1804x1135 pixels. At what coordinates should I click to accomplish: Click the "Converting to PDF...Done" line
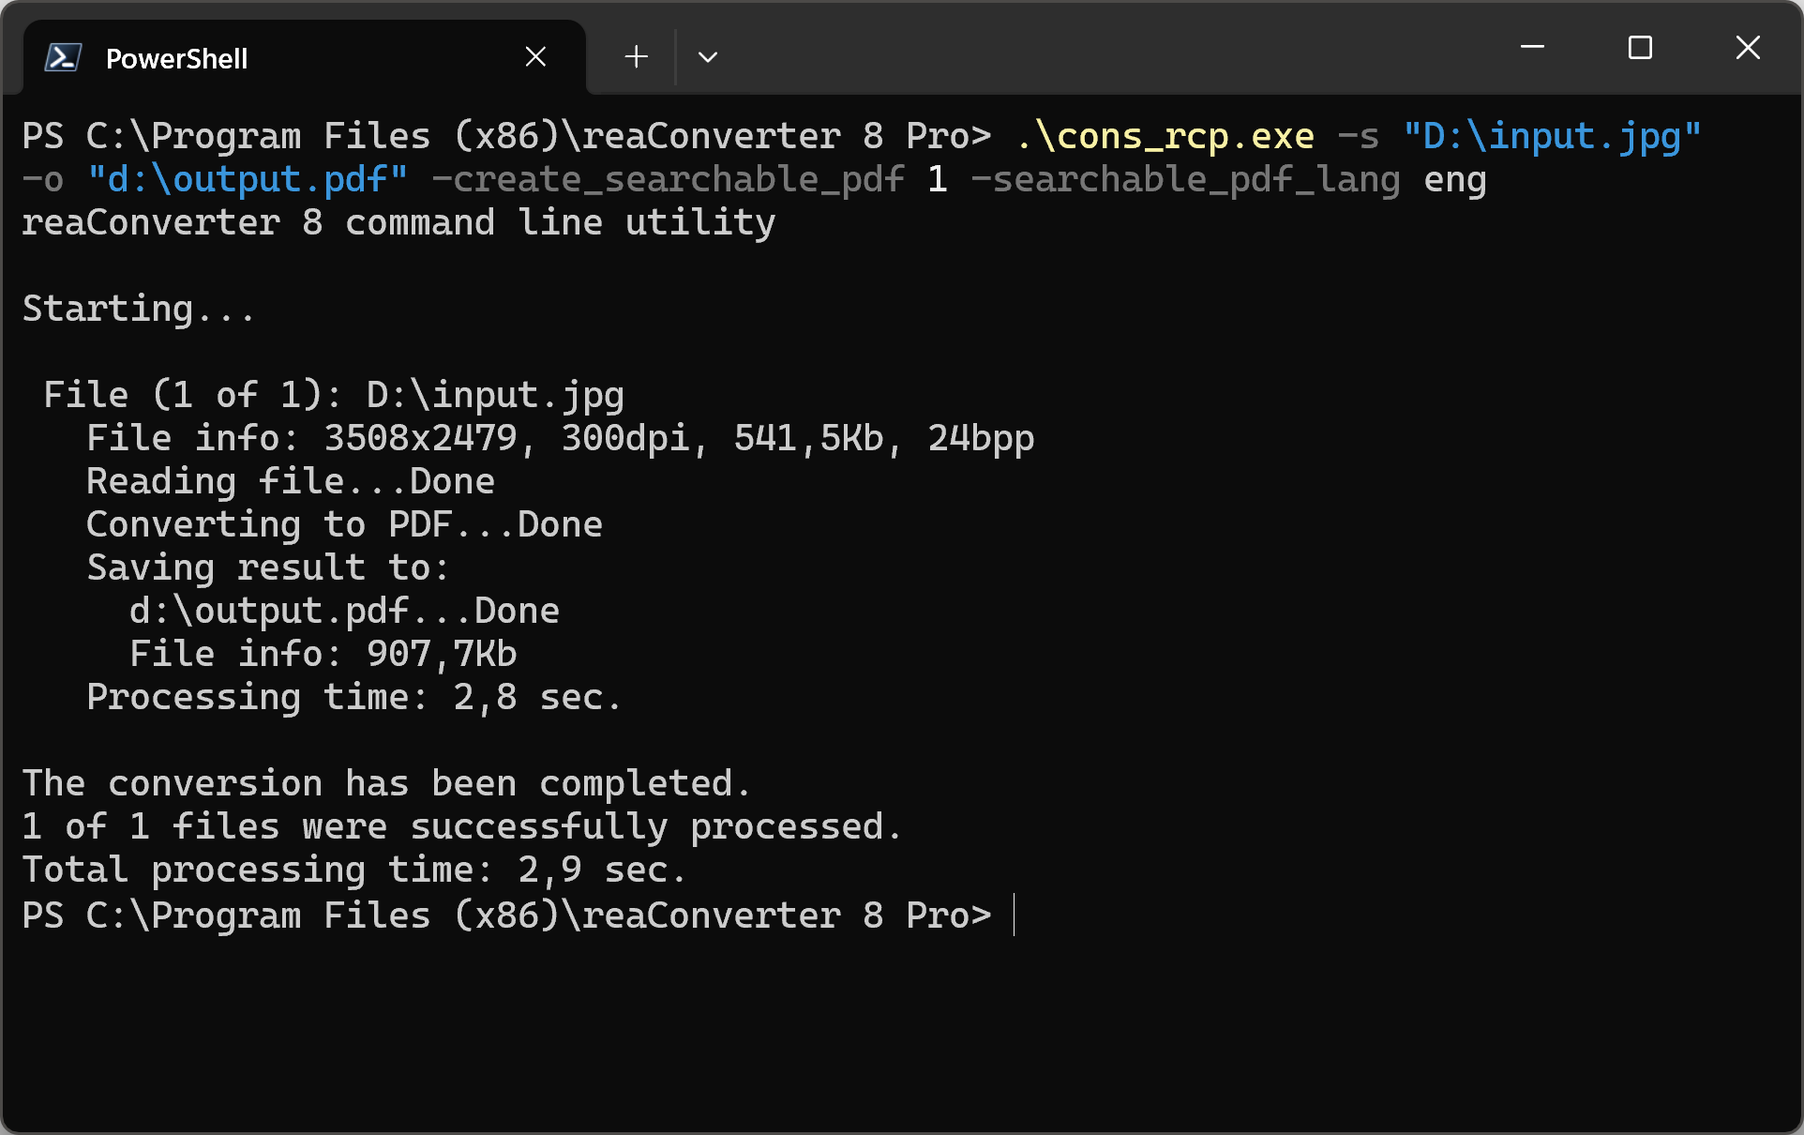(x=344, y=525)
